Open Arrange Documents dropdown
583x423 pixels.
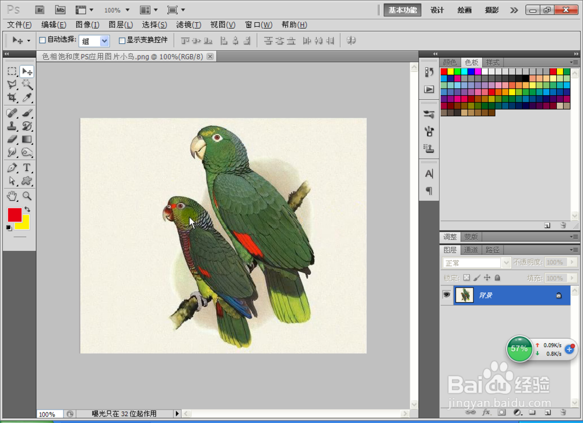[x=156, y=10]
